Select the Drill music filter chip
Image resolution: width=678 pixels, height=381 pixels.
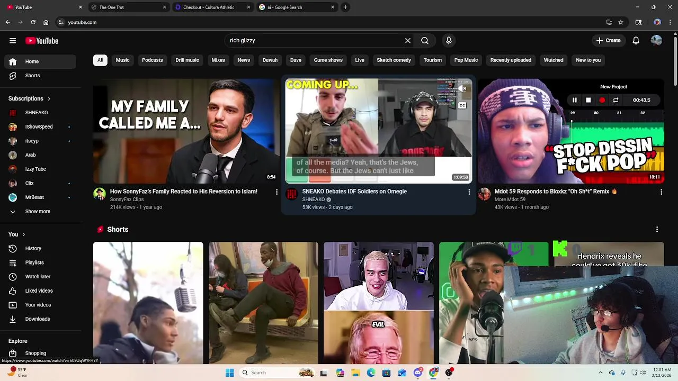pyautogui.click(x=187, y=60)
